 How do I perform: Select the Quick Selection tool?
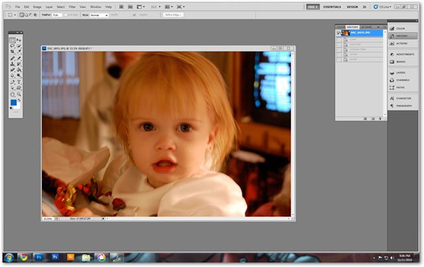tap(19, 46)
